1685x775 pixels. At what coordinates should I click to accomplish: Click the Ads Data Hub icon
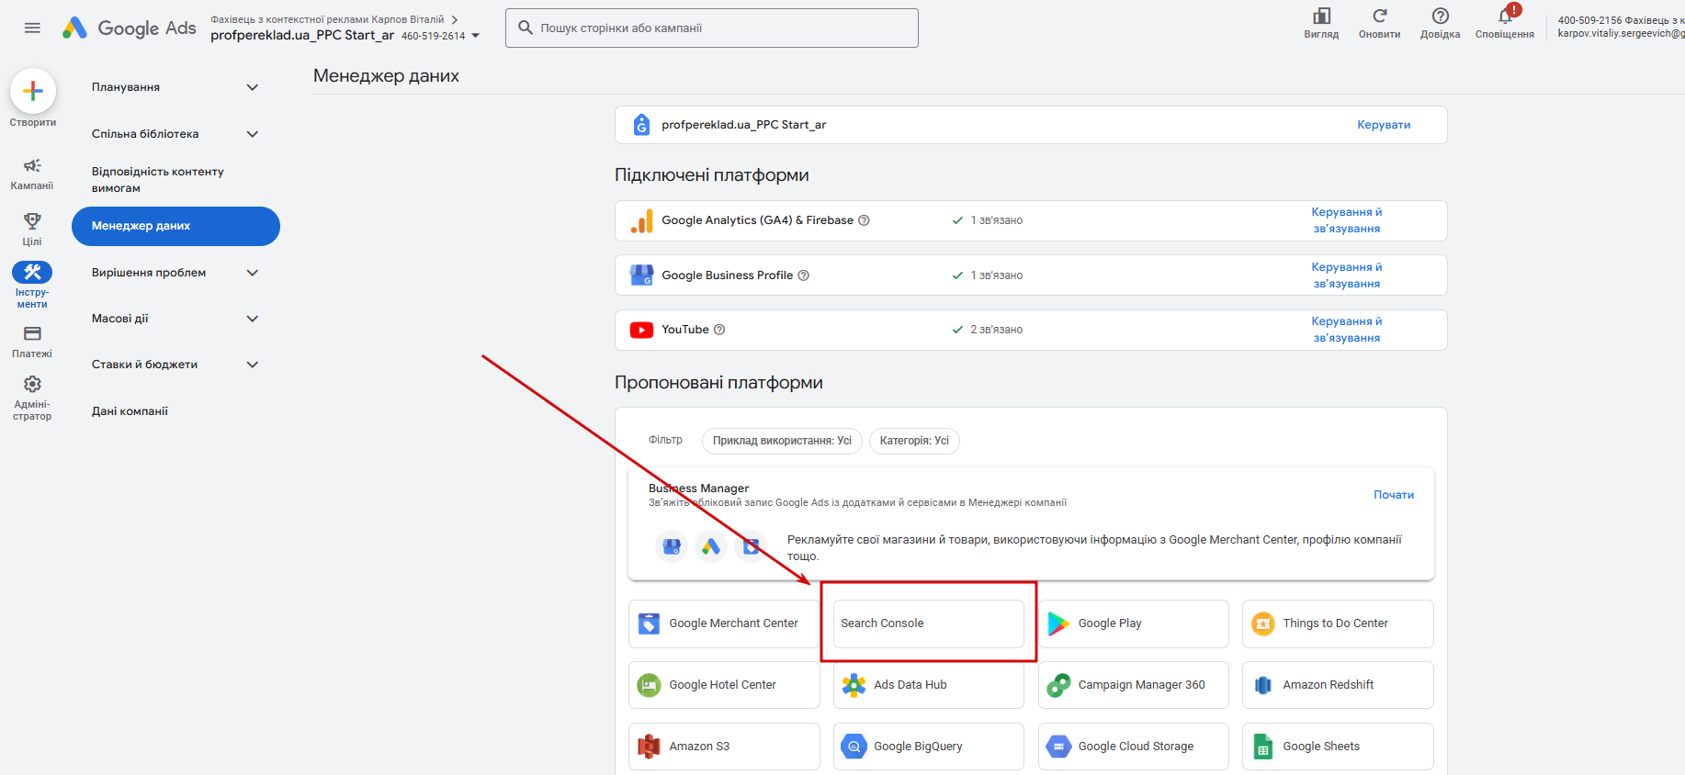(x=854, y=685)
